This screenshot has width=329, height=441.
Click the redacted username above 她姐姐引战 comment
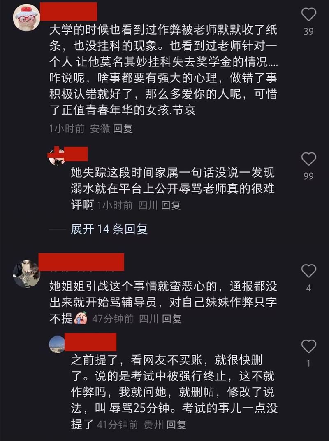81,262
